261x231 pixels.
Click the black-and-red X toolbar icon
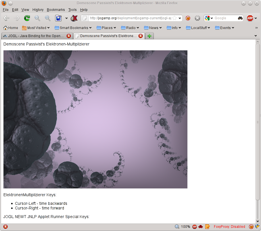coord(74,18)
